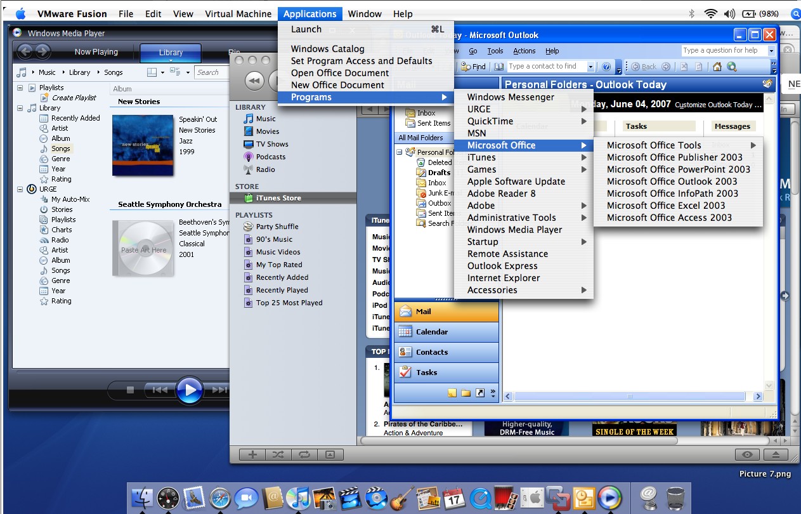
Task: Open Photo Booth from the Dock
Action: click(505, 498)
